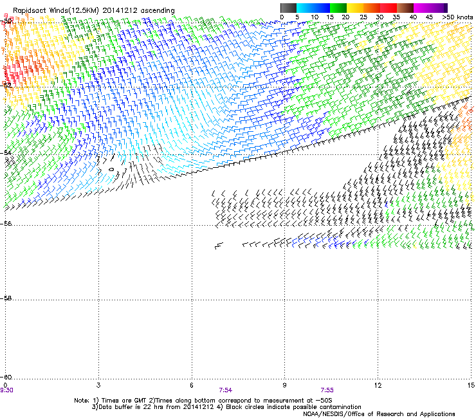Click the orange 25-30 knots legend swatch

372,8
